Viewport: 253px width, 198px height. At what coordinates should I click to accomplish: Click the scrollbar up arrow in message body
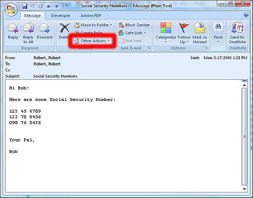pyautogui.click(x=244, y=85)
